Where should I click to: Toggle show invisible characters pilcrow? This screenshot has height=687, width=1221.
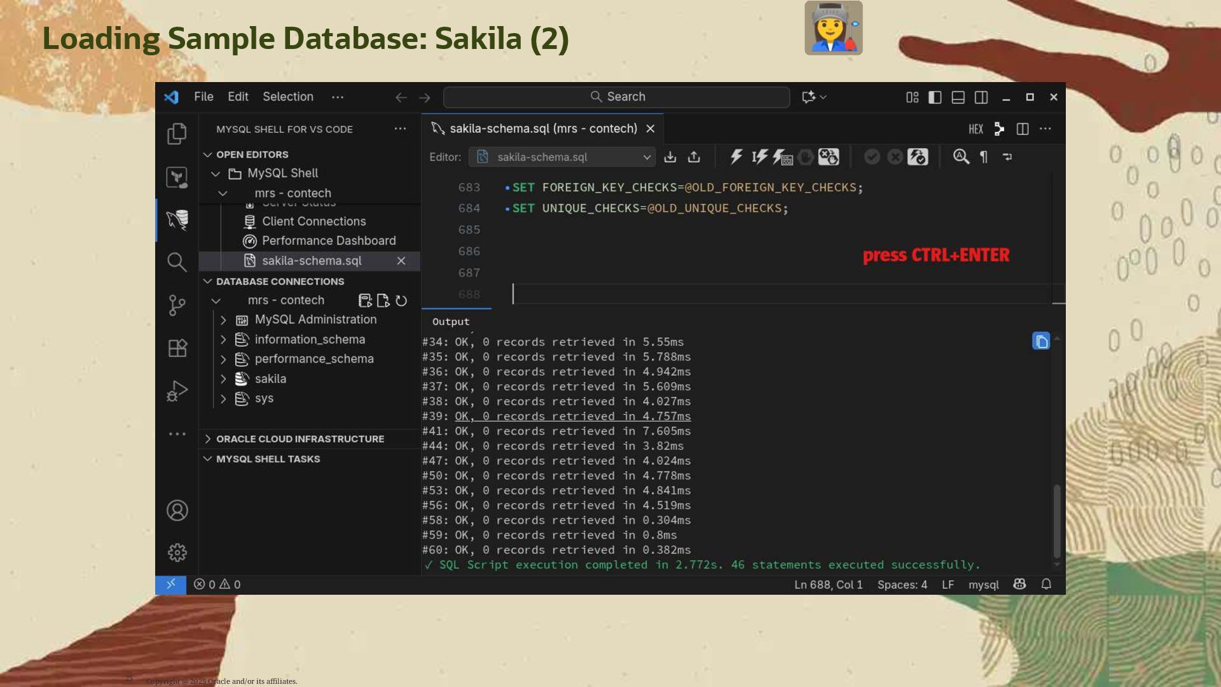click(x=984, y=157)
